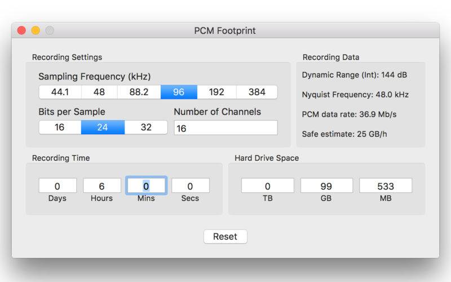Screen dimensions: 451x282
Task: Choose 88.2 kHz sampling frequency
Action: pyautogui.click(x=139, y=92)
